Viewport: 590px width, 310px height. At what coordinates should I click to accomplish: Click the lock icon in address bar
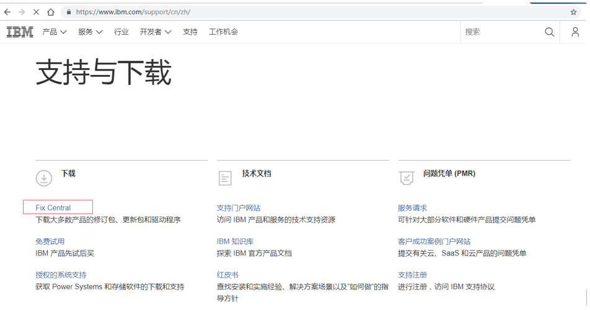[x=68, y=12]
